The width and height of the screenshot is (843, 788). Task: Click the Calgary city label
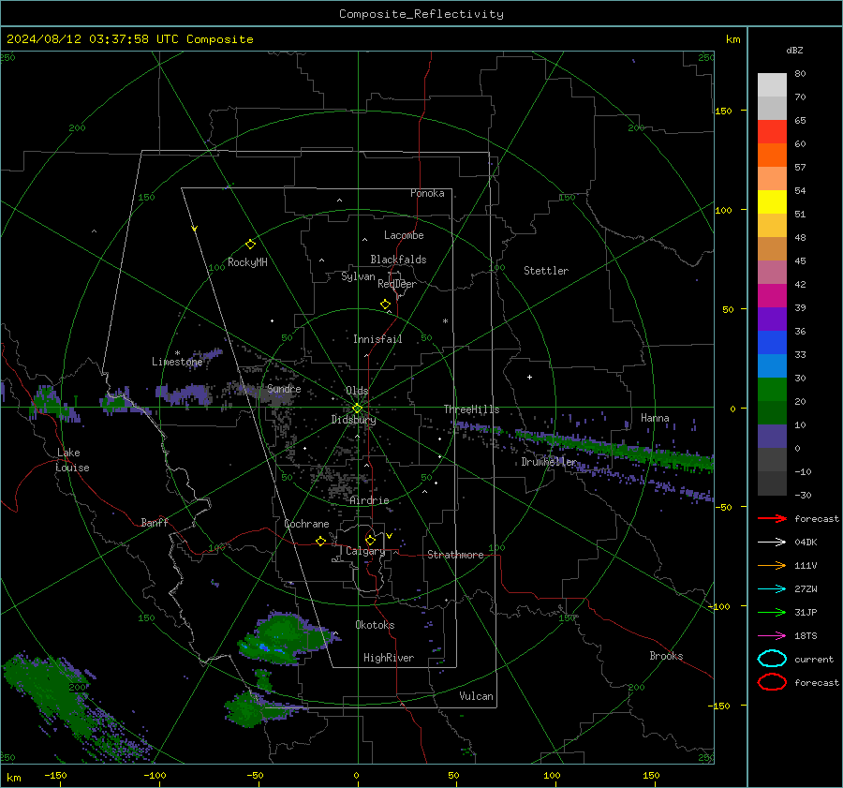click(x=365, y=551)
